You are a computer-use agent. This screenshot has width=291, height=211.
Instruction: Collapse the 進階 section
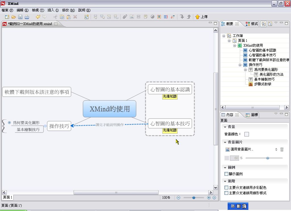(225, 181)
